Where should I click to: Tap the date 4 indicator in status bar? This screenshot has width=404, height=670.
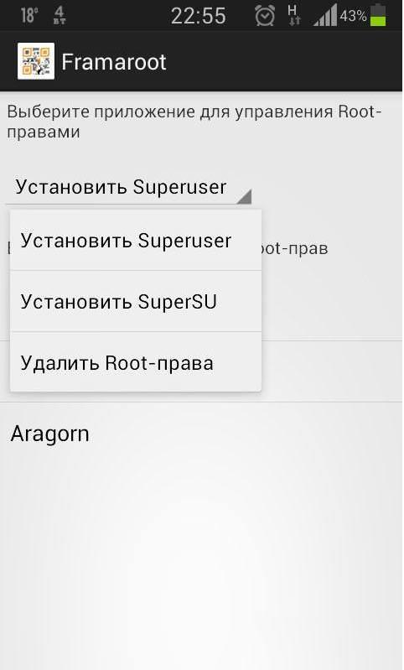click(60, 15)
